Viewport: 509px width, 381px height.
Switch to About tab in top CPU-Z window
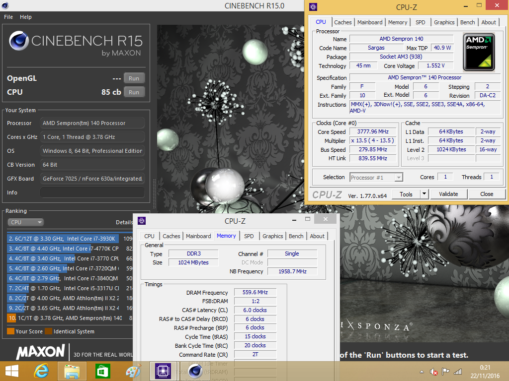coord(489,22)
